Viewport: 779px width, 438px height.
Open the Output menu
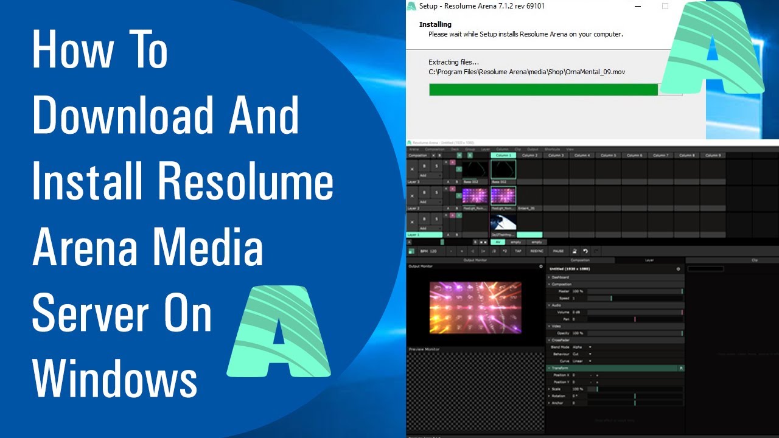coord(533,149)
